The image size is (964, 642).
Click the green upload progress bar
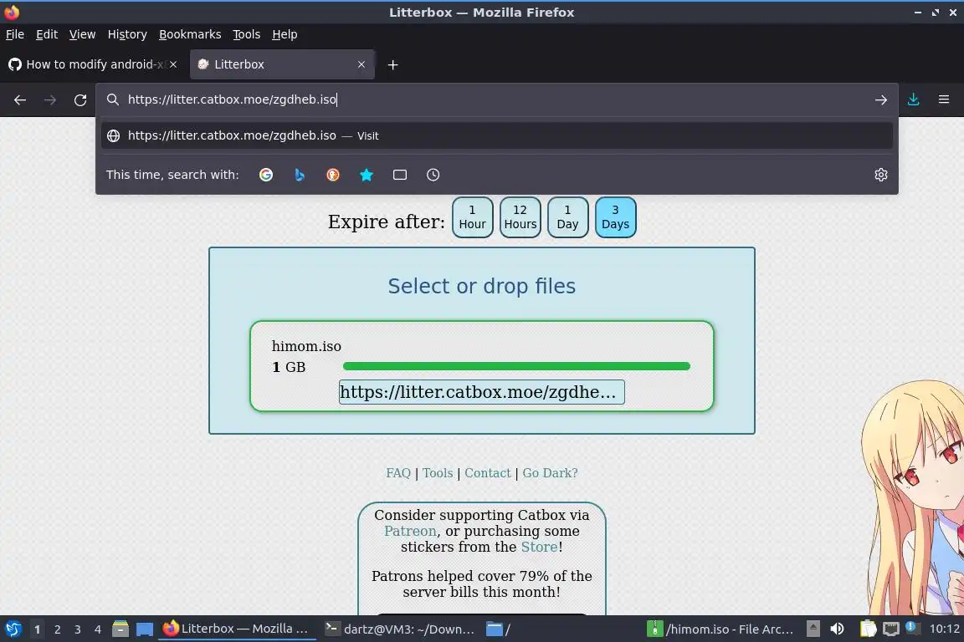click(516, 366)
